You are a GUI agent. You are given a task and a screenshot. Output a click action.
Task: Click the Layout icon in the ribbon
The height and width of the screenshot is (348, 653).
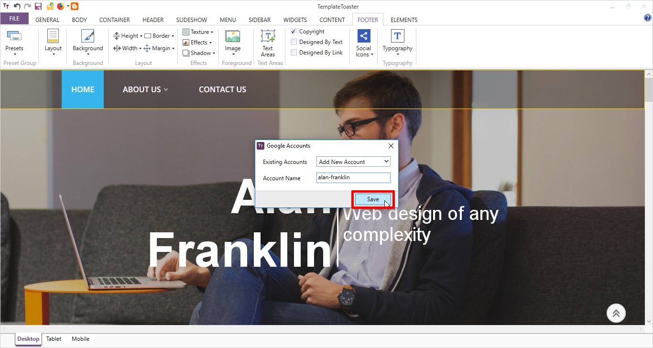pos(53,36)
